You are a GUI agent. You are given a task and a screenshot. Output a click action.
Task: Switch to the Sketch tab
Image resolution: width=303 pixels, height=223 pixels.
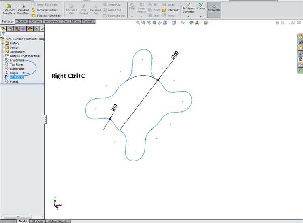[22, 21]
